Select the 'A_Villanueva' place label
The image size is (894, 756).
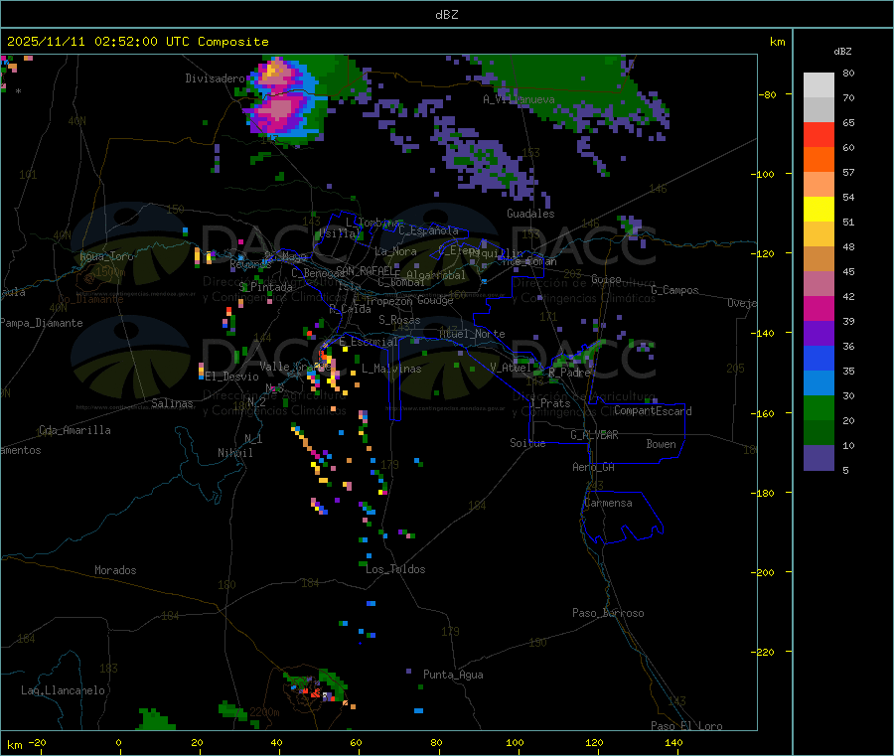(x=519, y=99)
